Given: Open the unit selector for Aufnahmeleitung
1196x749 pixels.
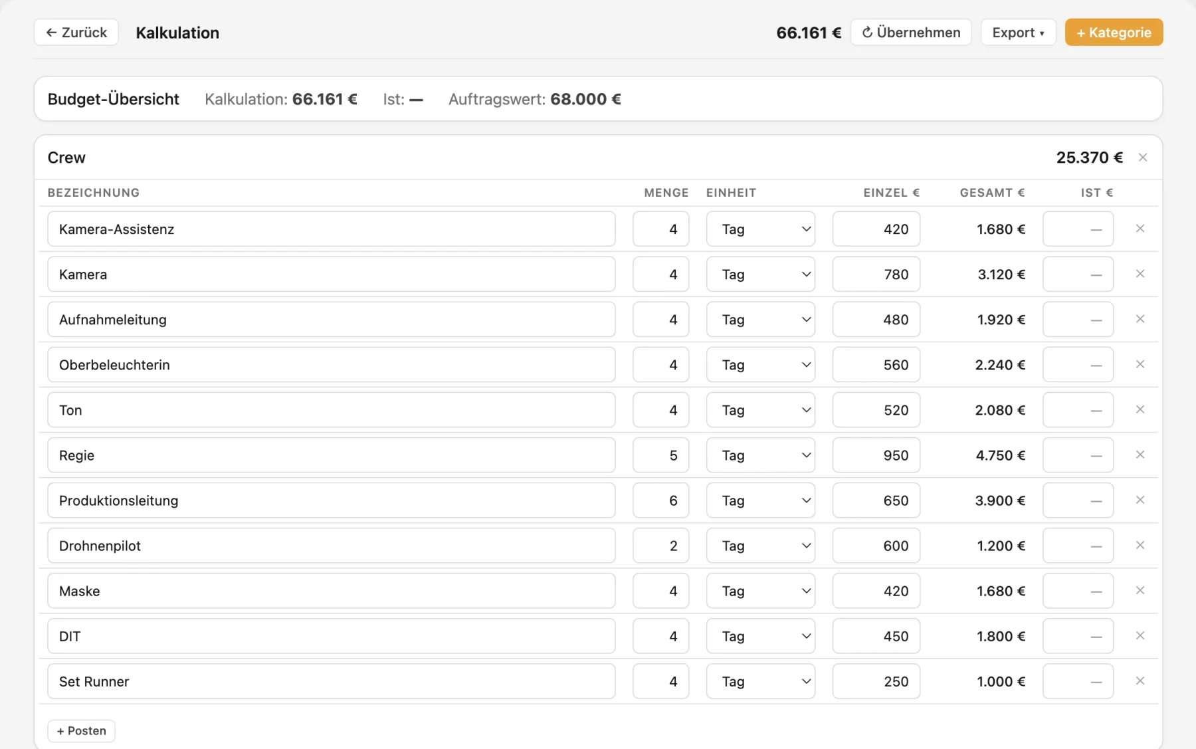Looking at the screenshot, I should click(x=760, y=320).
